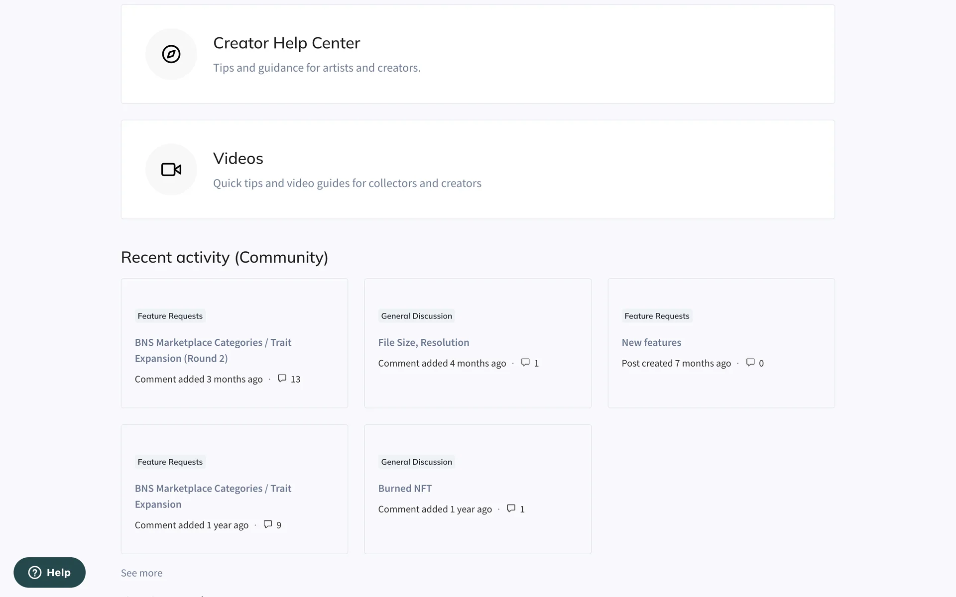The image size is (956, 597).
Task: Click comment bubble icon showing 13 comments
Action: (x=282, y=379)
